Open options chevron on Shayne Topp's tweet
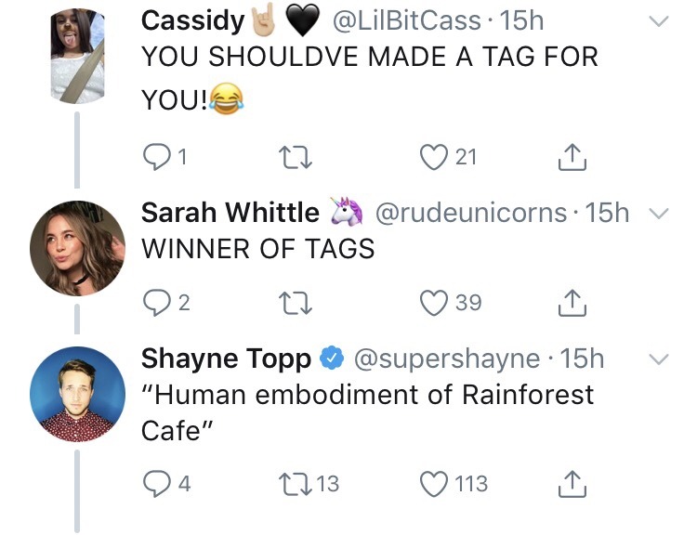The width and height of the screenshot is (697, 535). click(x=657, y=359)
